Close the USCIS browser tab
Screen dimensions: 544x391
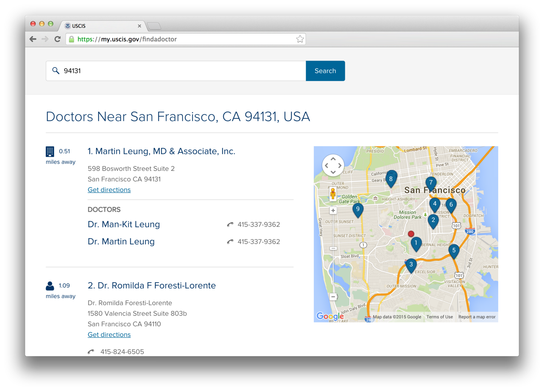click(139, 26)
